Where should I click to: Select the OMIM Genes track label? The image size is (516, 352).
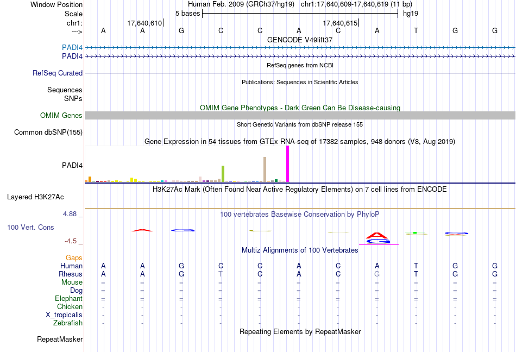coord(61,116)
